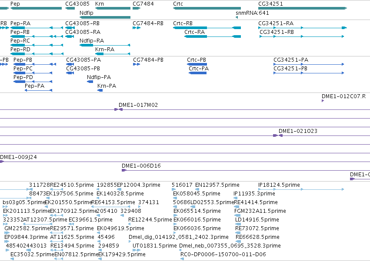370x261 pixels.
Task: Open BAC clone DME1-009J24
Action: pos(18,157)
